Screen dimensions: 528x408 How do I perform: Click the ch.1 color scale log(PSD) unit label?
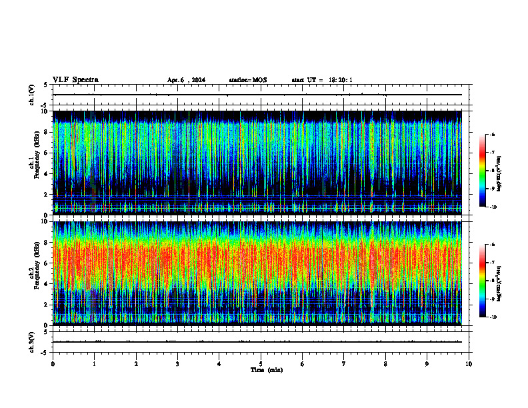coord(499,173)
